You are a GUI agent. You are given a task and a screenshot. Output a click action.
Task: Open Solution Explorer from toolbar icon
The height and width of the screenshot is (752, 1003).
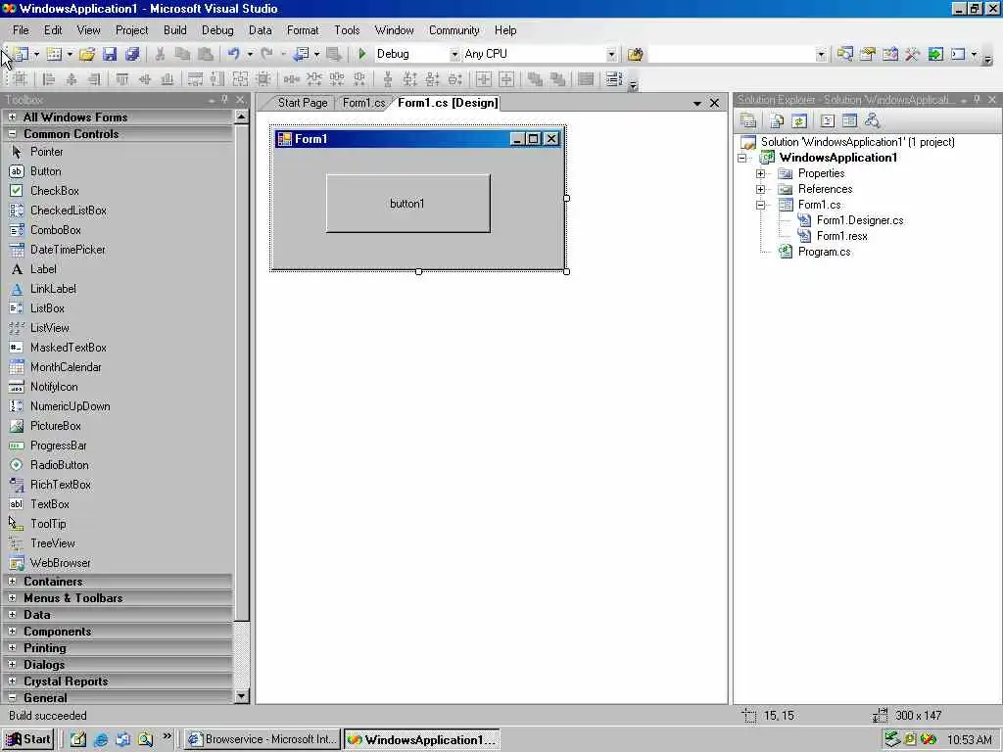[845, 55]
